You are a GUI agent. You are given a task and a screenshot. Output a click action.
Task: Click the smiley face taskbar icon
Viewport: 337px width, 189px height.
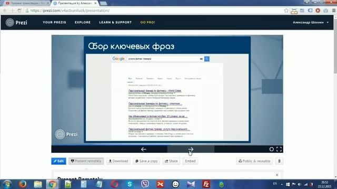(175, 184)
